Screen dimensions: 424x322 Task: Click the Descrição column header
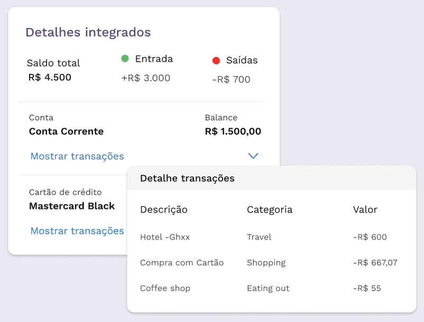click(163, 210)
